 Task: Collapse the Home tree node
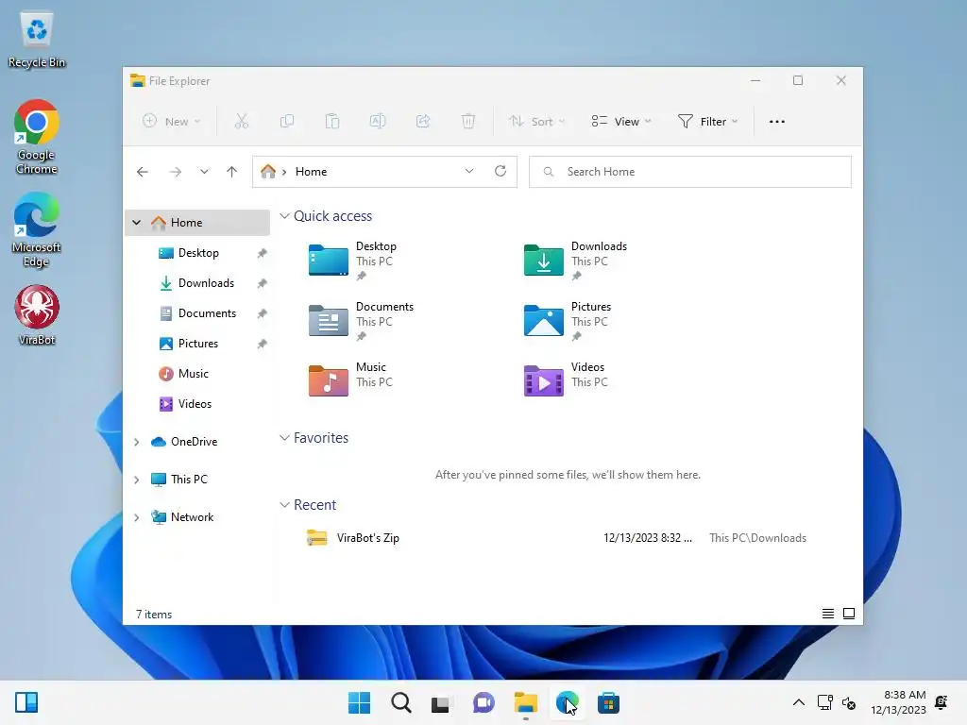(136, 223)
